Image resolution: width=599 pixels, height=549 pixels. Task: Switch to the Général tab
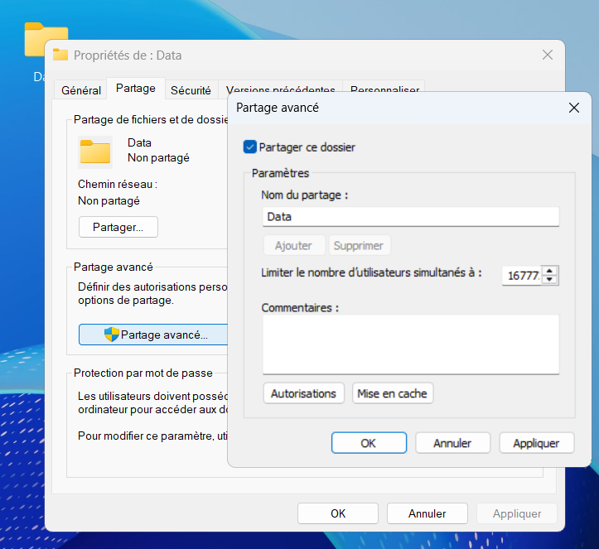pyautogui.click(x=81, y=90)
